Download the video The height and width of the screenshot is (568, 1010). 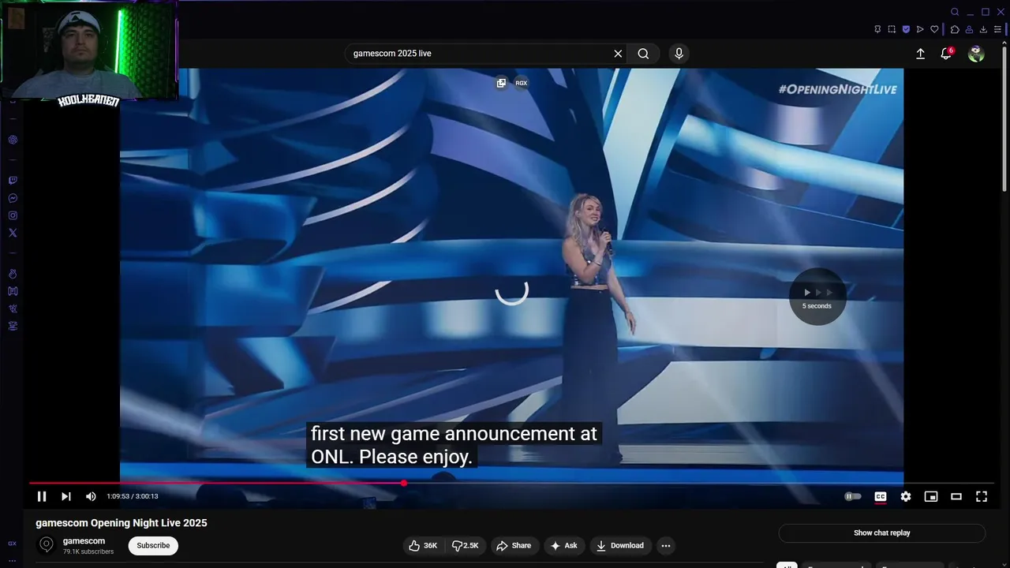pyautogui.click(x=620, y=546)
